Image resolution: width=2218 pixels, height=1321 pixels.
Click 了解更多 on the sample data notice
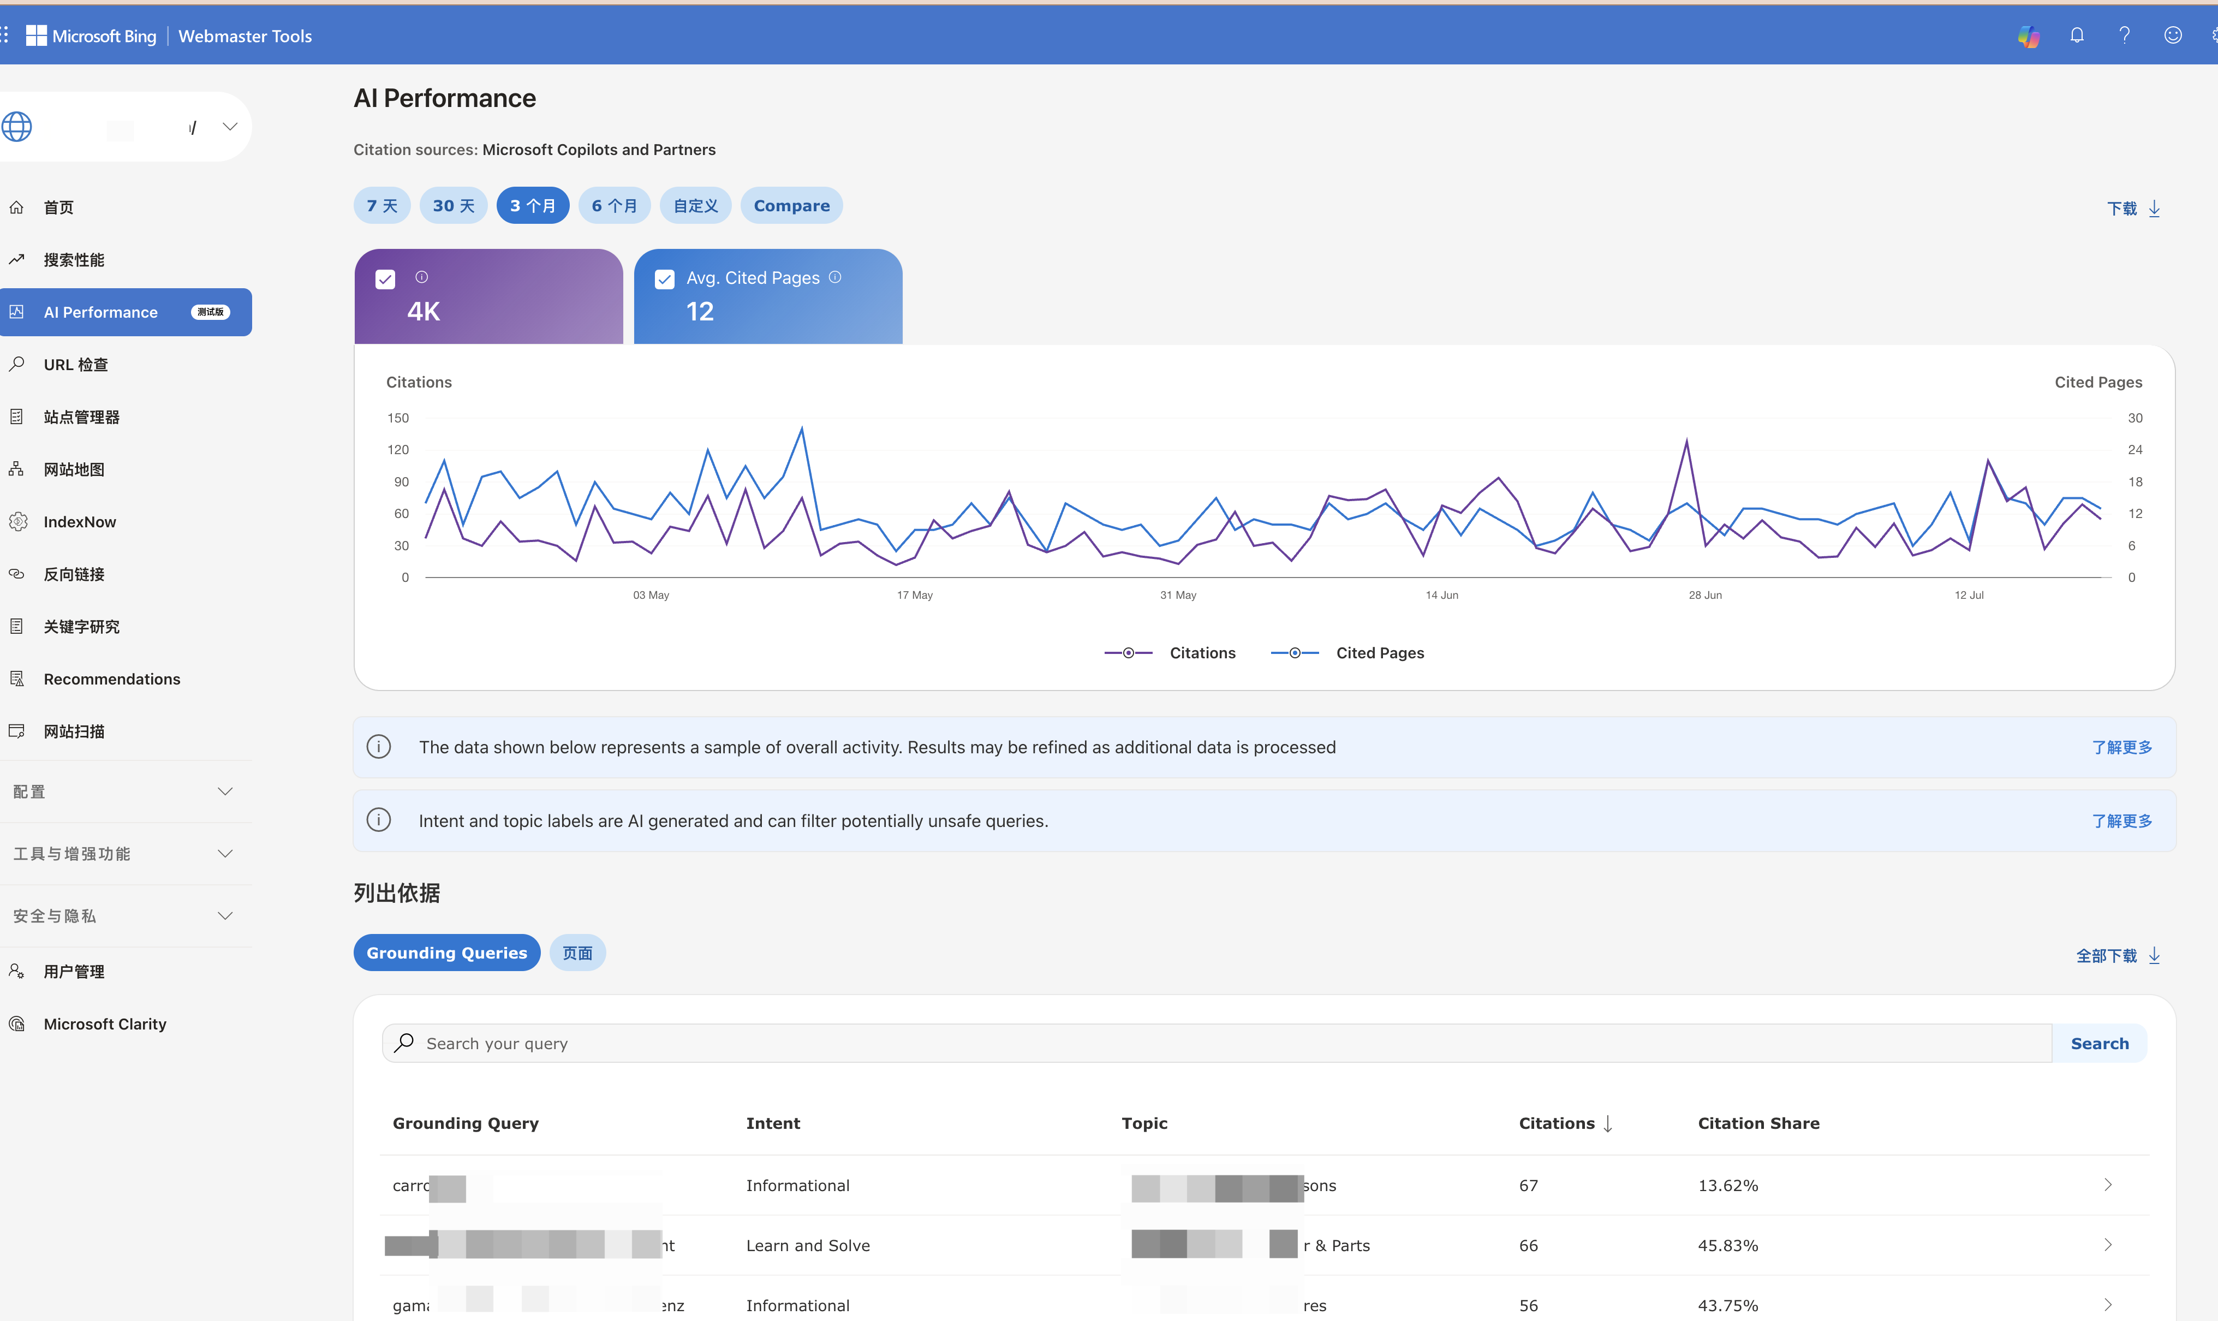(2122, 747)
